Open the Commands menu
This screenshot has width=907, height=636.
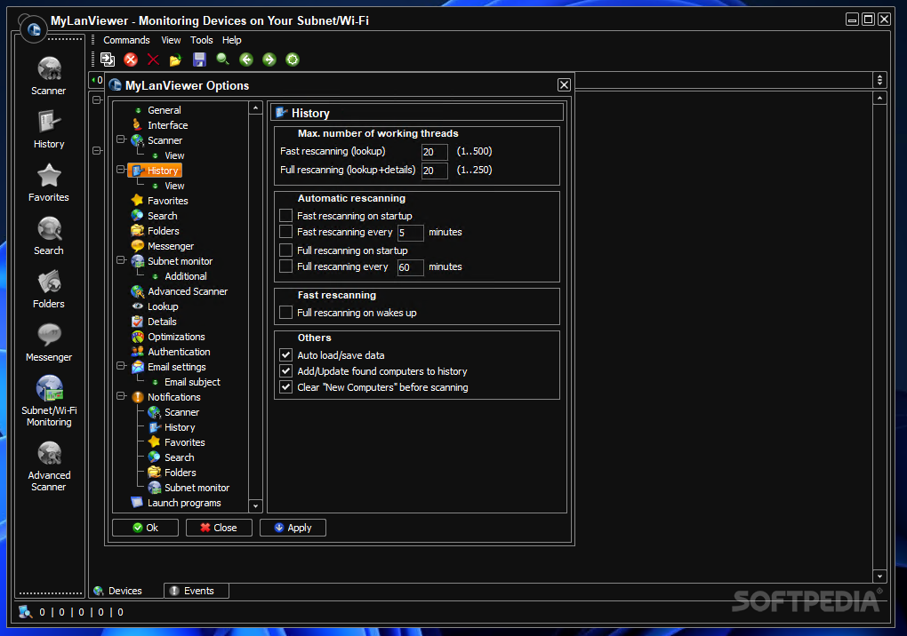coord(126,40)
